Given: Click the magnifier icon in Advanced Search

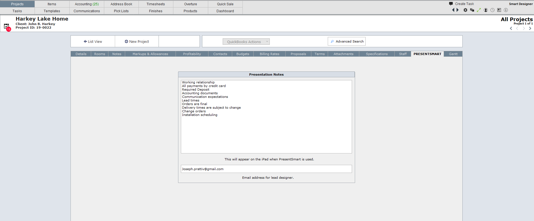Looking at the screenshot, I should click(332, 41).
